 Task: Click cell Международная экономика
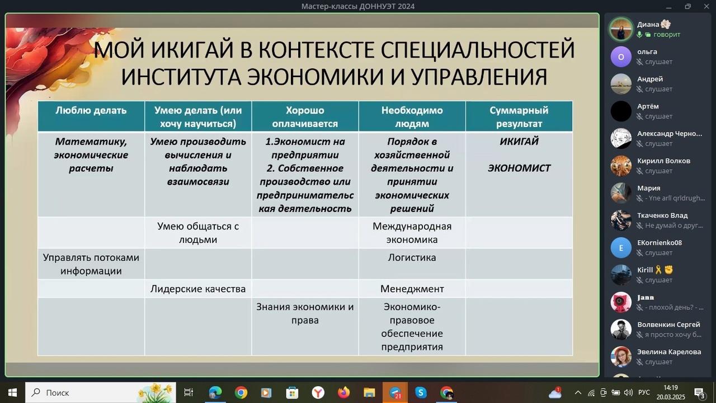(412, 233)
